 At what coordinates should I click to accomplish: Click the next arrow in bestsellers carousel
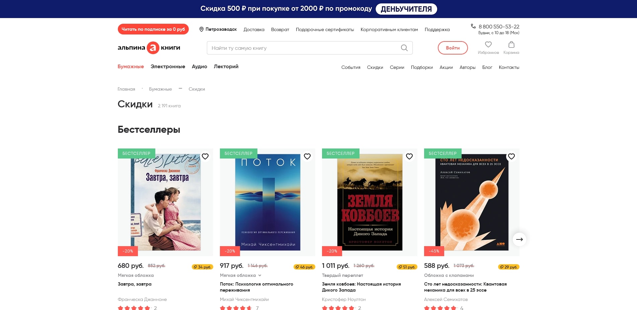[x=519, y=239]
